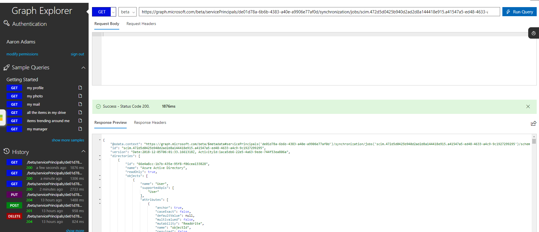This screenshot has width=539, height=232.
Task: Collapse the directories array fold arrow
Action: 100,156
